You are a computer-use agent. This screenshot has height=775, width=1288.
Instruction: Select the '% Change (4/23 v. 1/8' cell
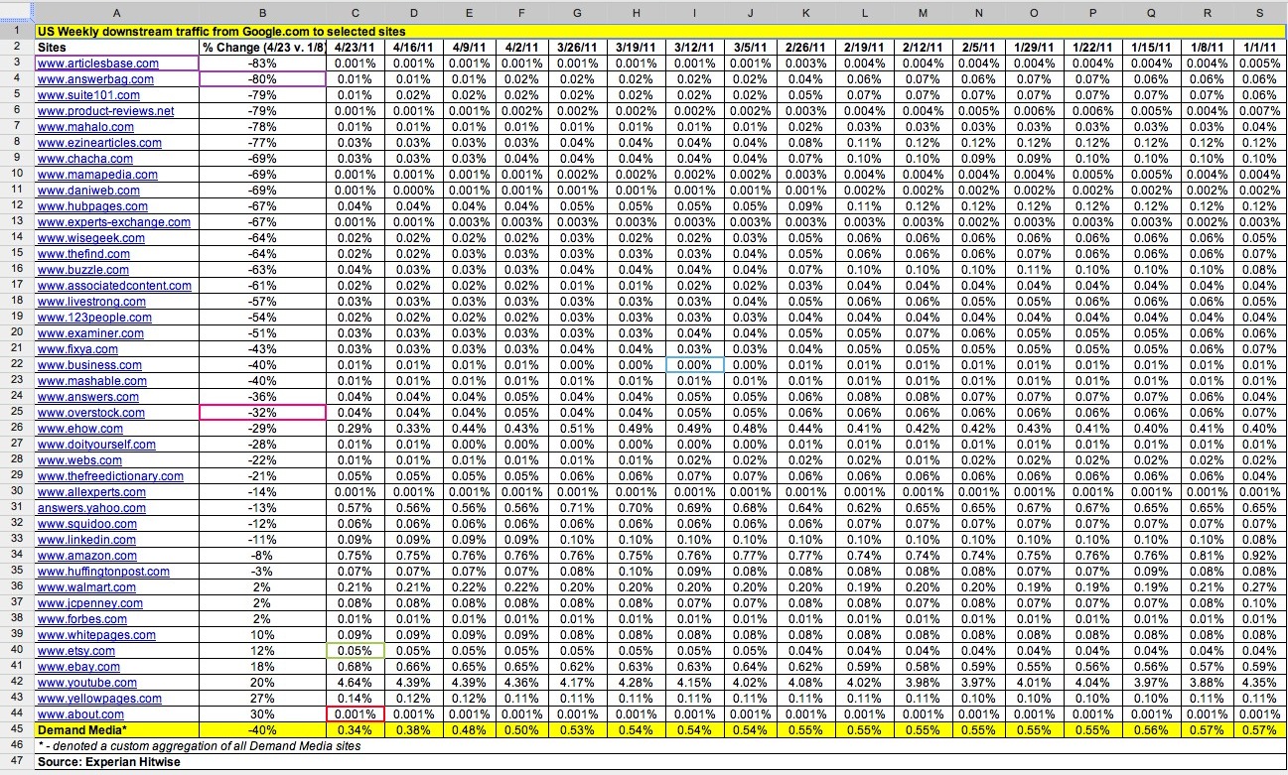(x=262, y=48)
